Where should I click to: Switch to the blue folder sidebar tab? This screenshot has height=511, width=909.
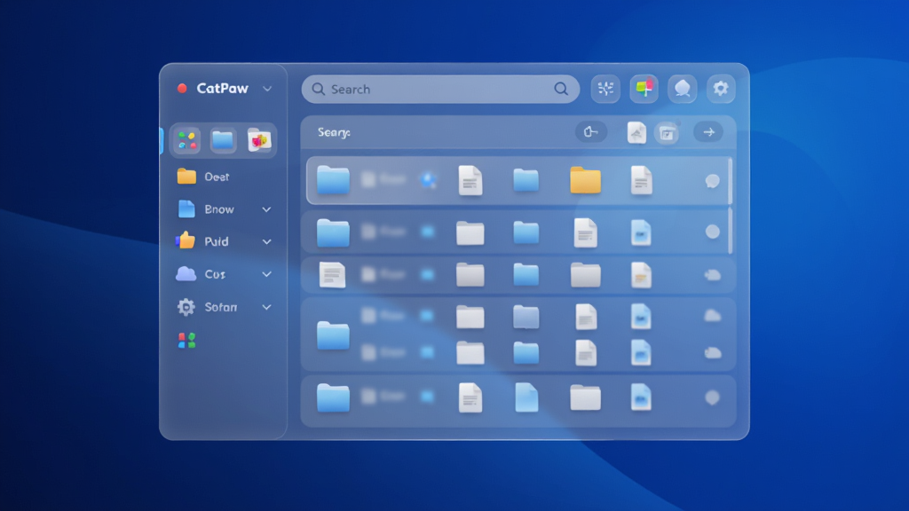[x=223, y=140]
